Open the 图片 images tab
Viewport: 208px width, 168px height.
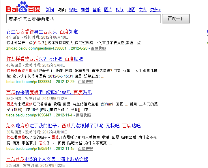[108, 10]
